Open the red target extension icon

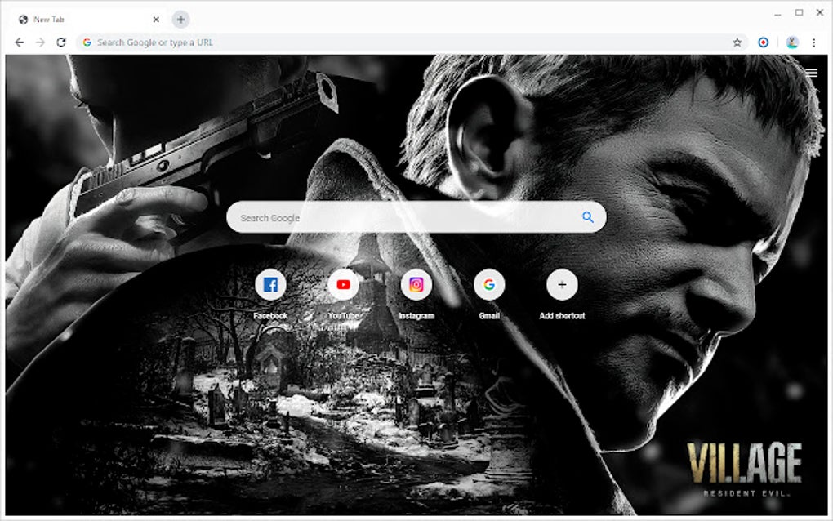pyautogui.click(x=763, y=42)
